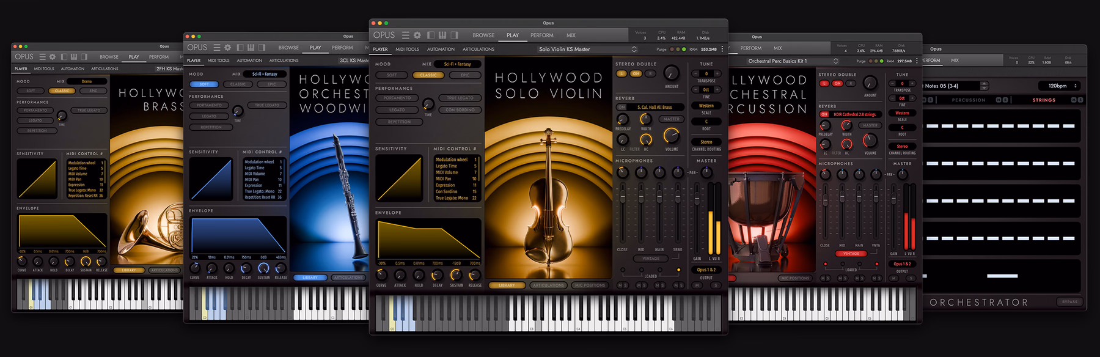Toggle keyboard view icon in Solo Violin window
Viewport: 1100px width, 357px height.
pos(442,35)
